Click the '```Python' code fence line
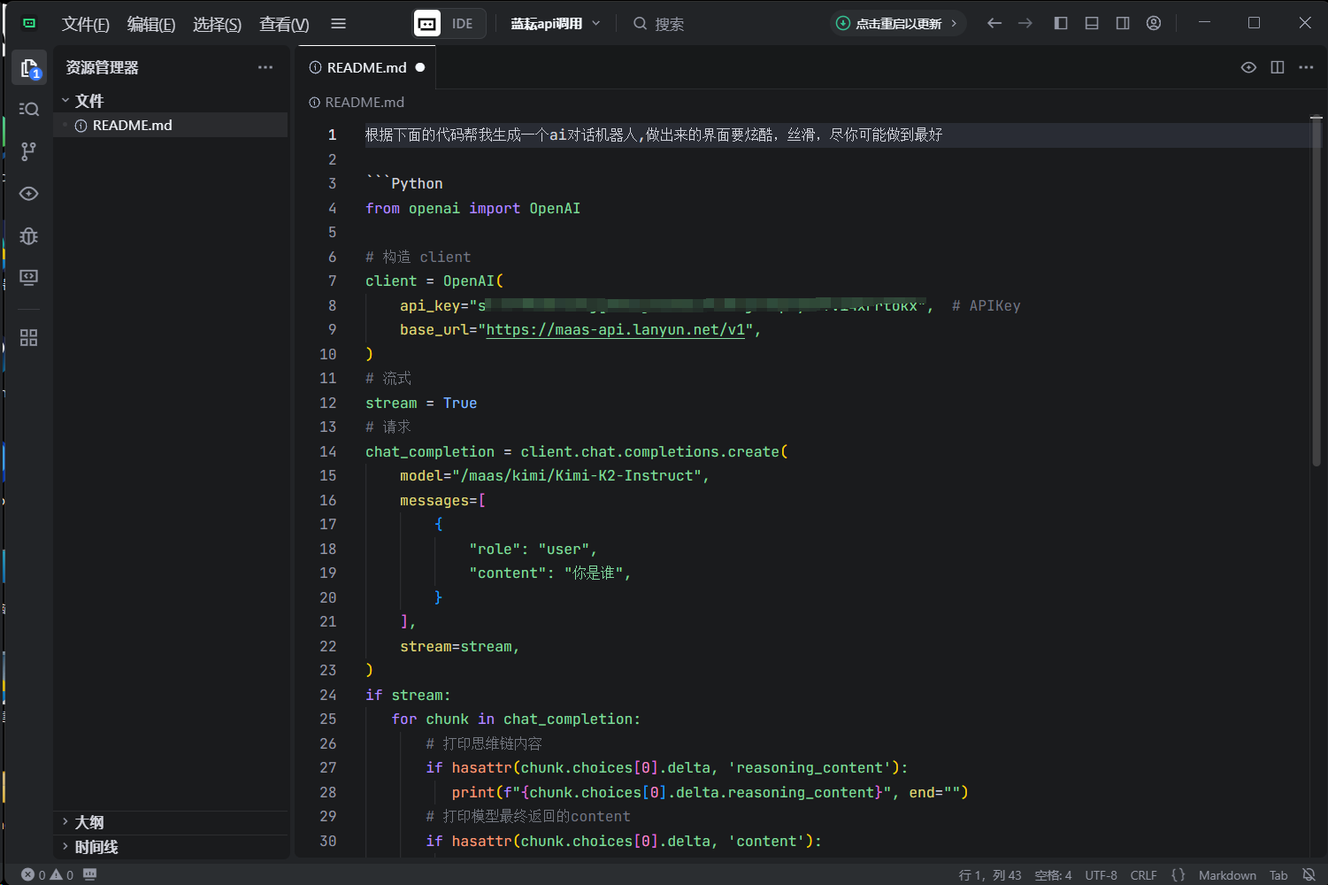 pyautogui.click(x=404, y=183)
